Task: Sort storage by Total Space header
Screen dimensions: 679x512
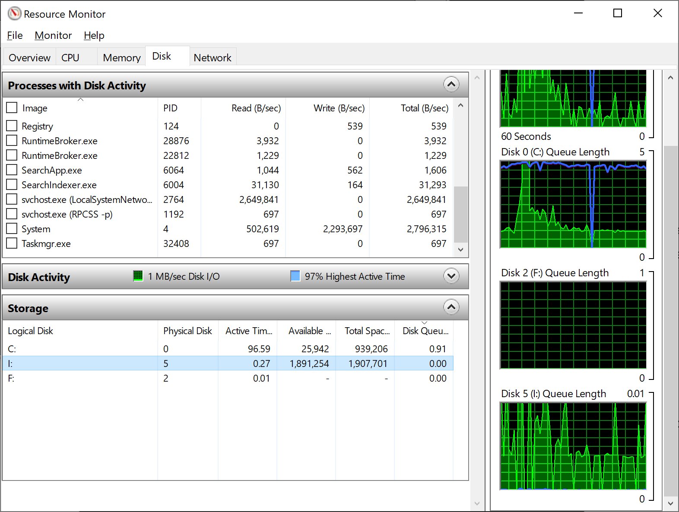Action: pos(365,331)
